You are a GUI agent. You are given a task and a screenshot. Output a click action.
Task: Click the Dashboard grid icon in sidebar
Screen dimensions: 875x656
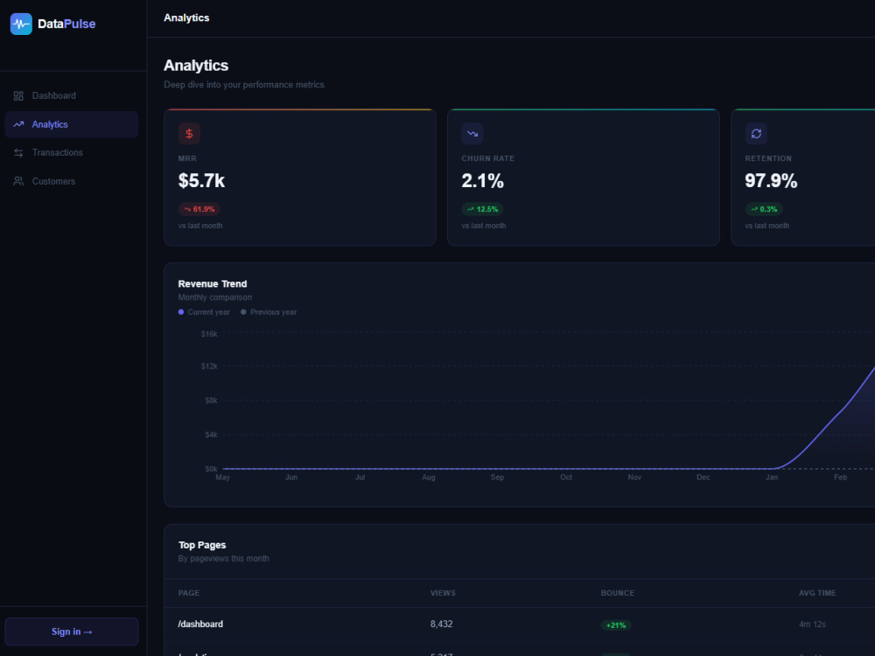pos(18,96)
